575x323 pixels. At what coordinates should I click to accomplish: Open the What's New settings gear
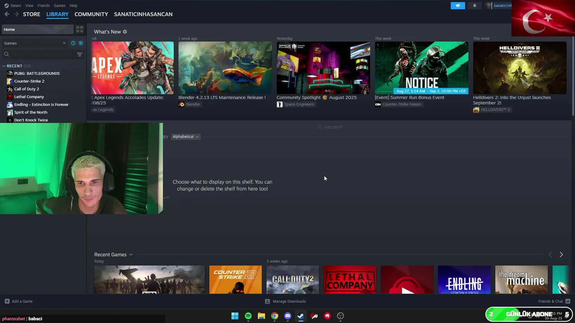[x=125, y=32]
